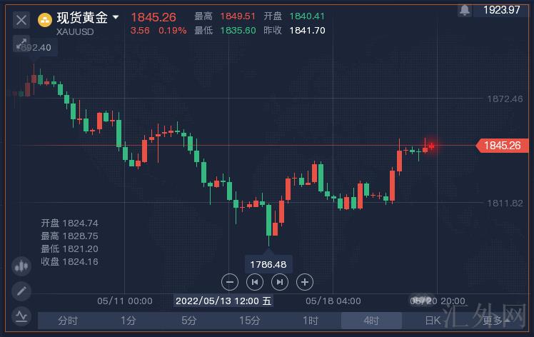Viewport: 534px width, 337px height.
Task: Expand the 更多 timeframe menu
Action: (495, 321)
